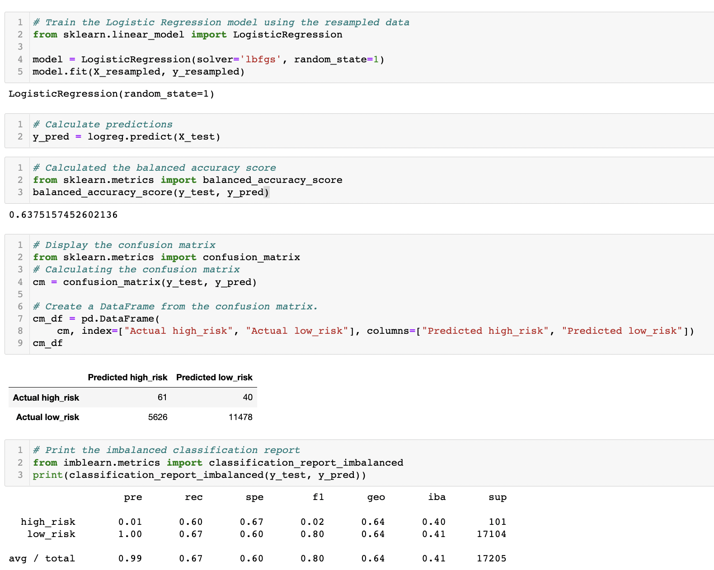
Task: Click the pd.DataFrame( line in confusion matrix cell
Action: [96, 319]
